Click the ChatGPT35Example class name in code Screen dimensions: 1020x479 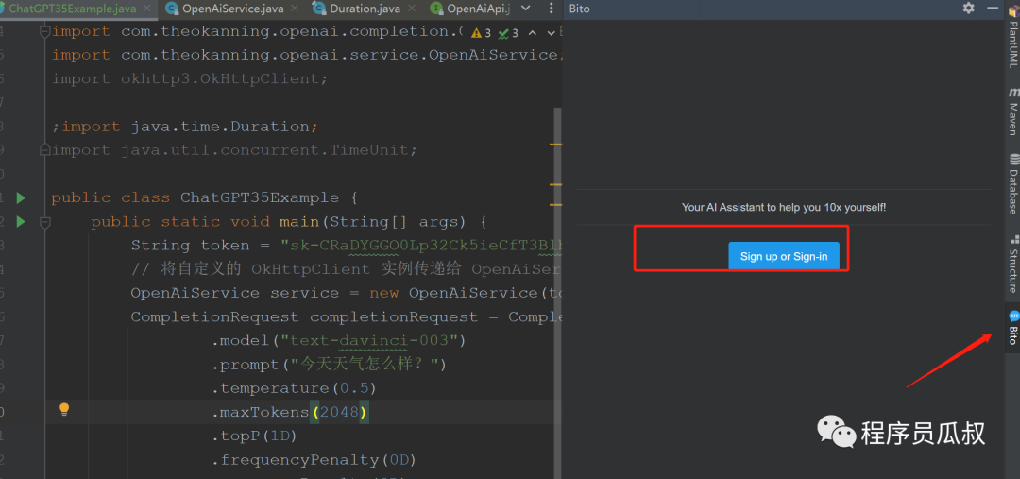[260, 197]
